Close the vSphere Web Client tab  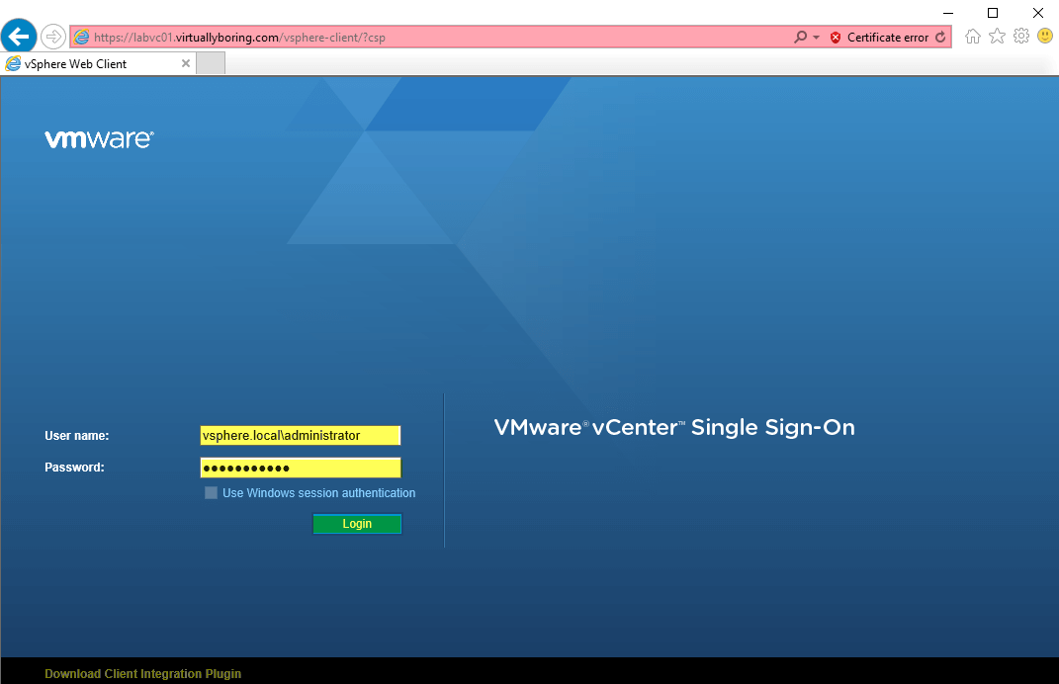pyautogui.click(x=186, y=63)
